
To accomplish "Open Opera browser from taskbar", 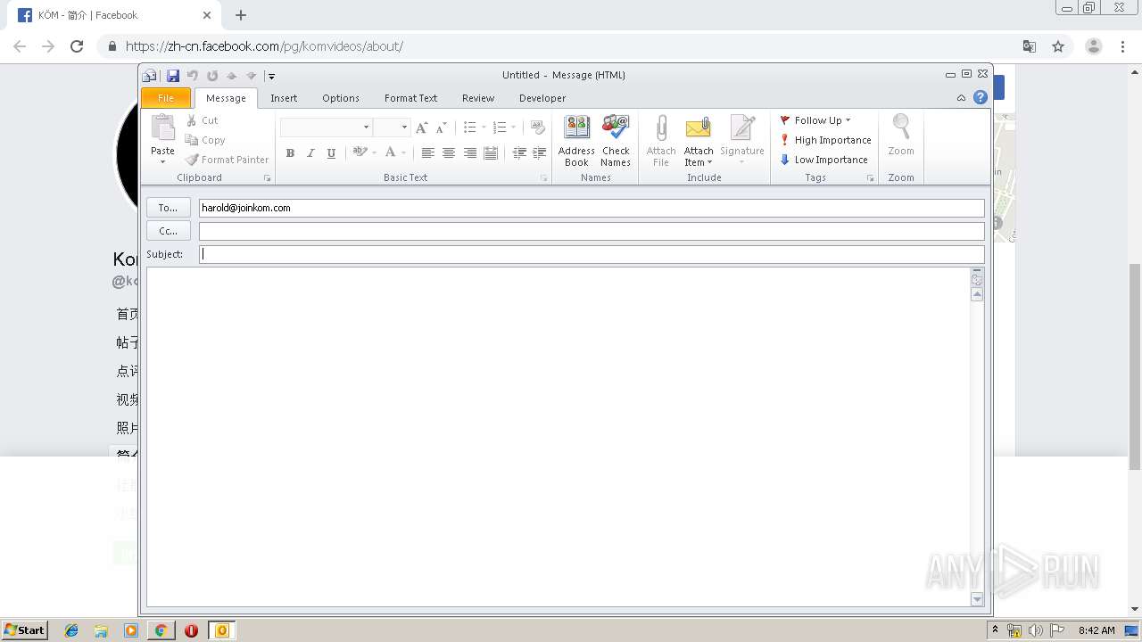I will 191,630.
